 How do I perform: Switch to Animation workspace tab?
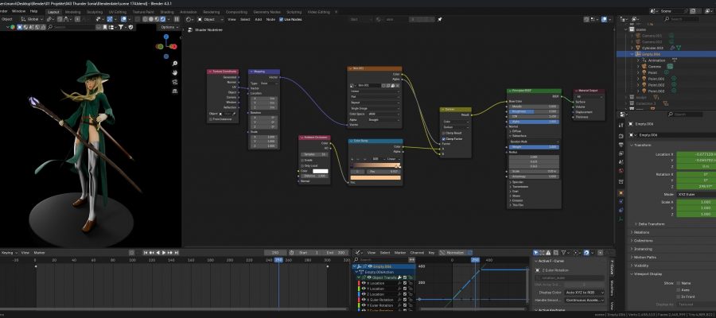pos(189,12)
